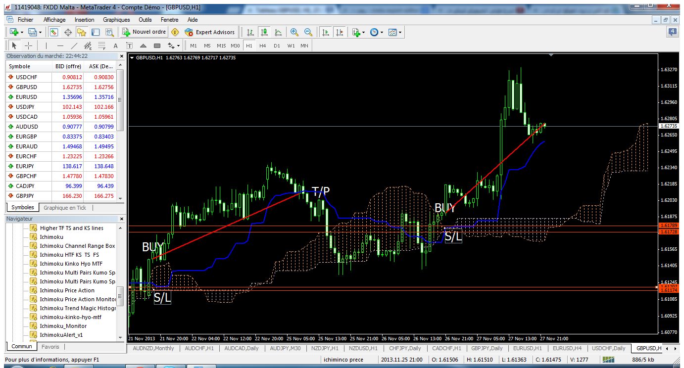Image resolution: width=684 pixels, height=368 pixels.
Task: Open the AUDJPY,M30 chart tab
Action: point(286,348)
